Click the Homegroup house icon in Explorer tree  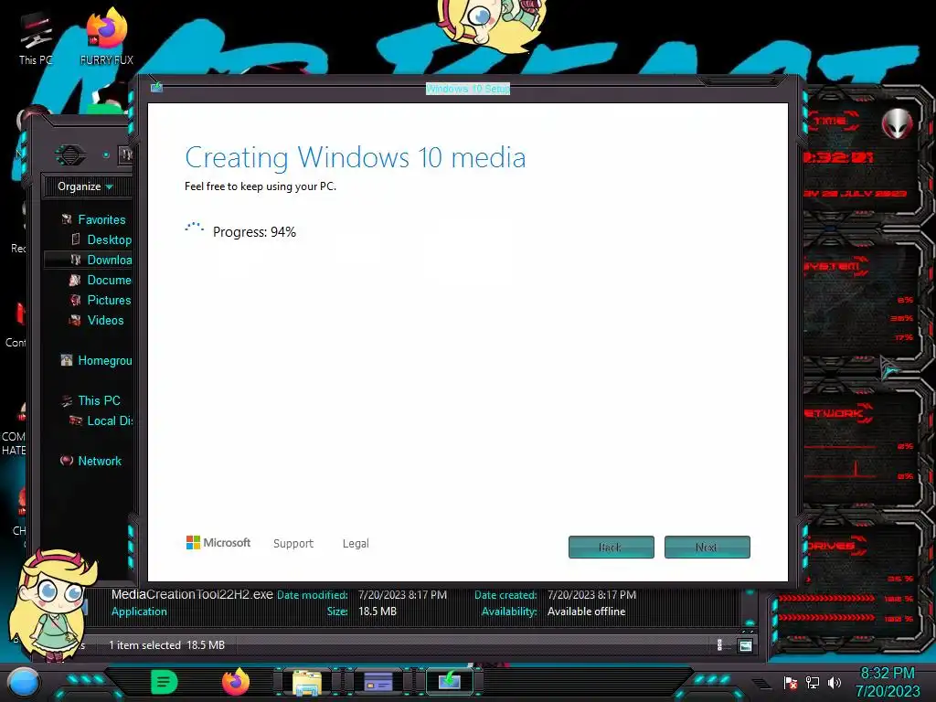tap(67, 360)
